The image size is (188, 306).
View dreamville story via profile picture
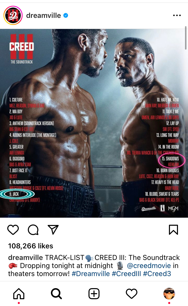point(13,15)
